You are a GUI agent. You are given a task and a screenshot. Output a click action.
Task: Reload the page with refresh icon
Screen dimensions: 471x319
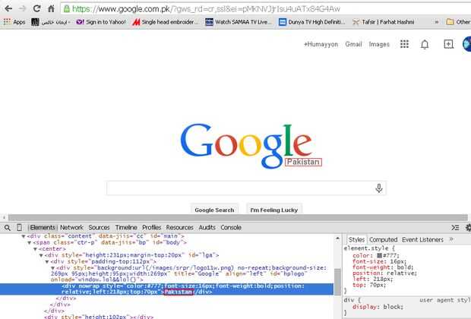point(36,8)
